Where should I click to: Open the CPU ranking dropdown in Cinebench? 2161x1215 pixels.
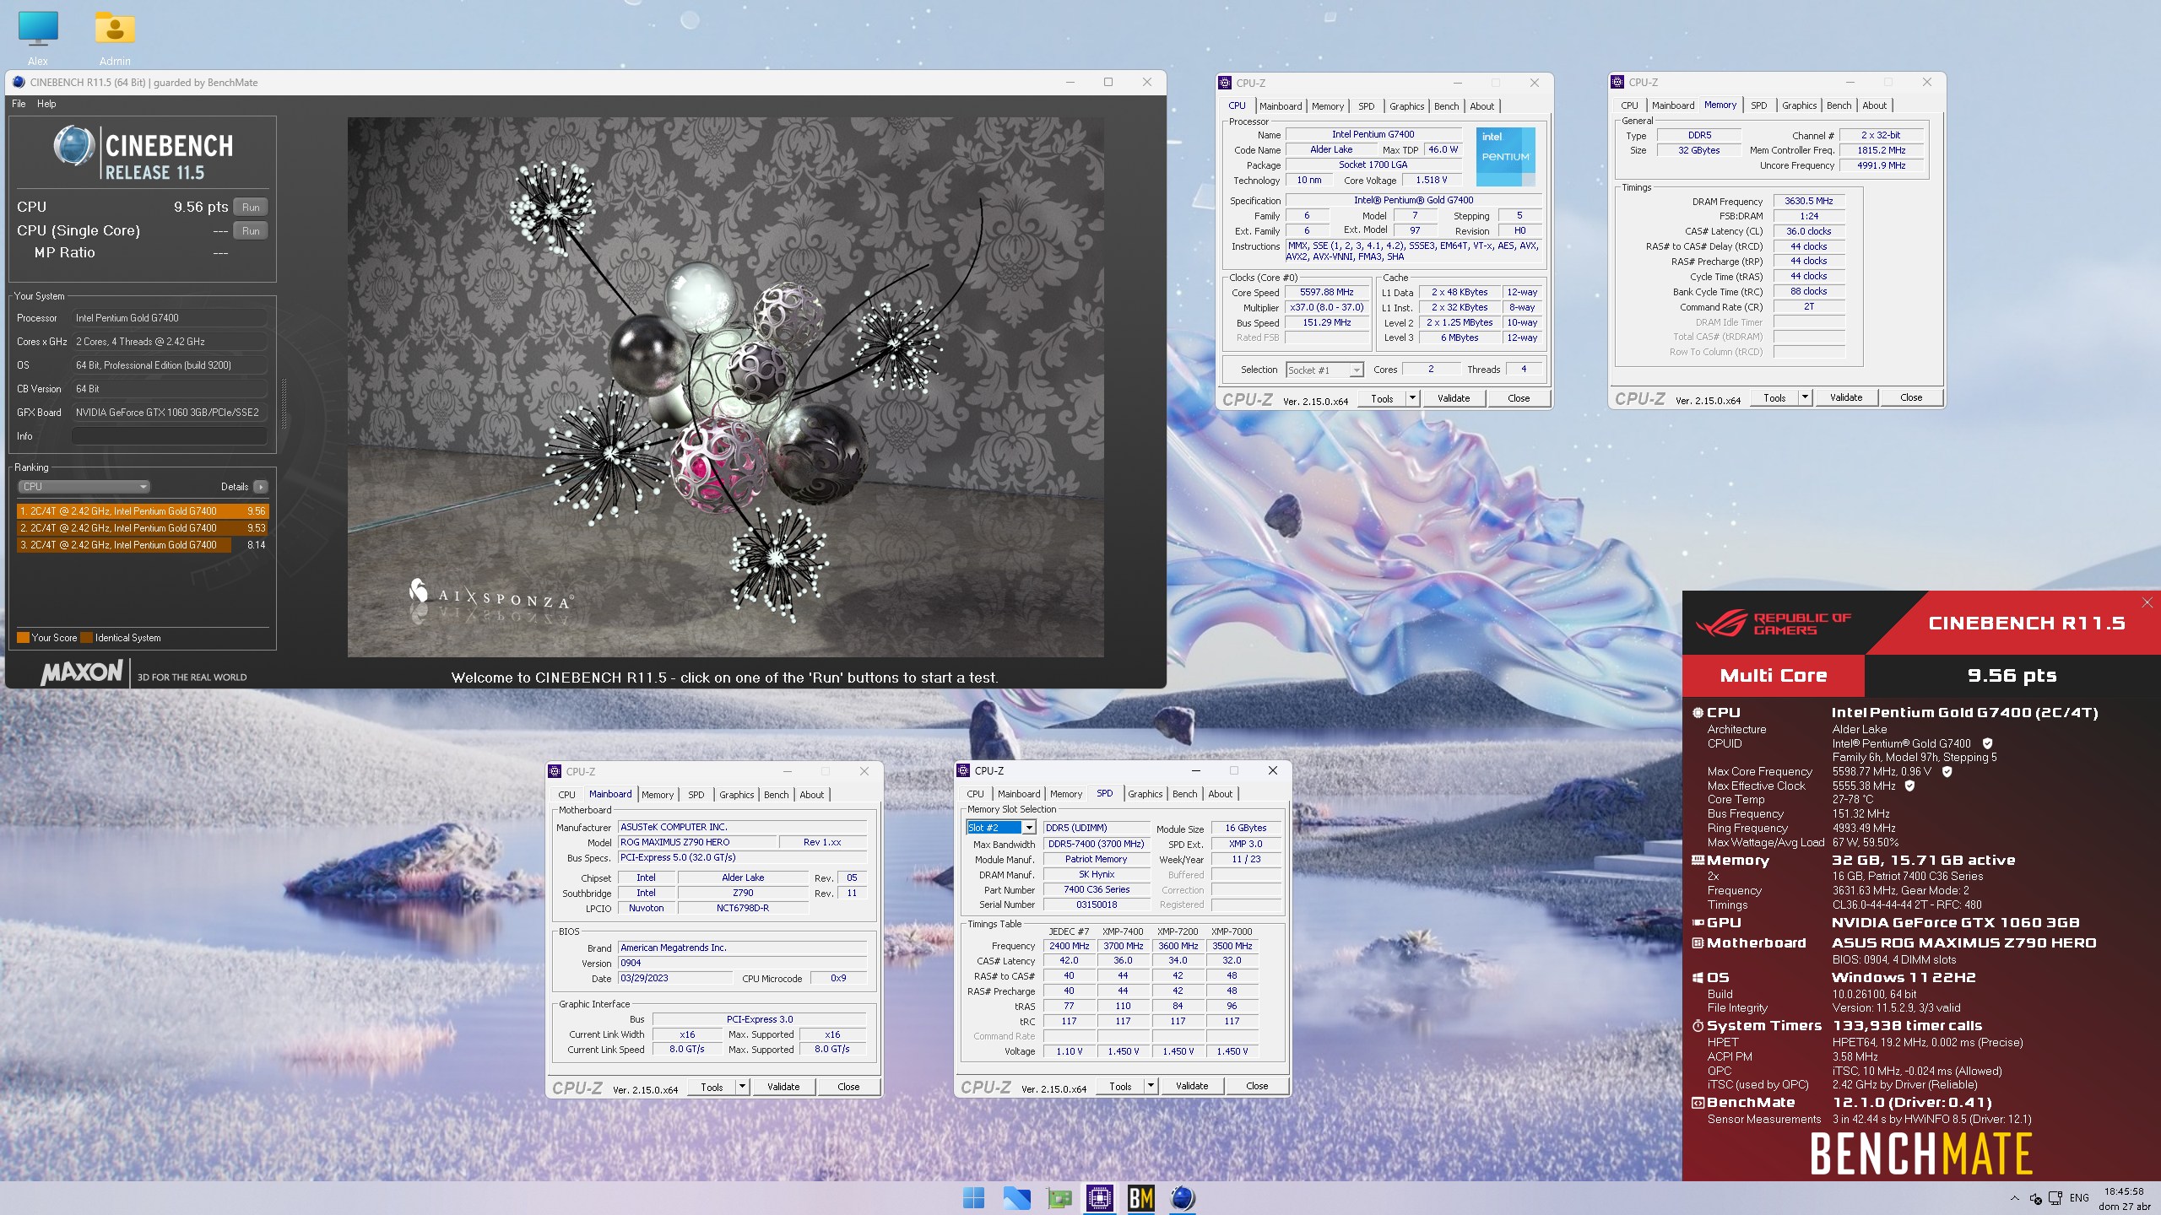tap(84, 487)
